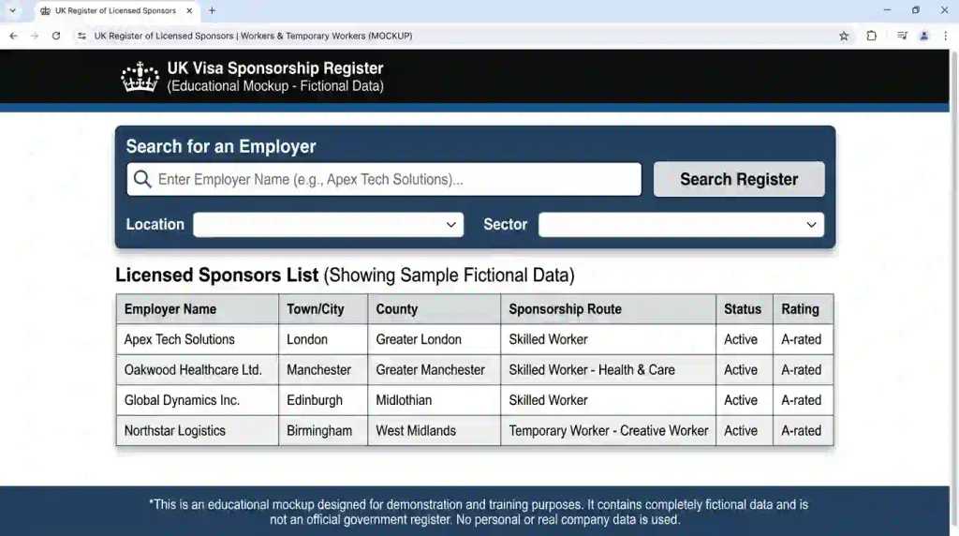Viewport: 959px width, 536px height.
Task: Open the browser profile icon
Action: (x=924, y=37)
